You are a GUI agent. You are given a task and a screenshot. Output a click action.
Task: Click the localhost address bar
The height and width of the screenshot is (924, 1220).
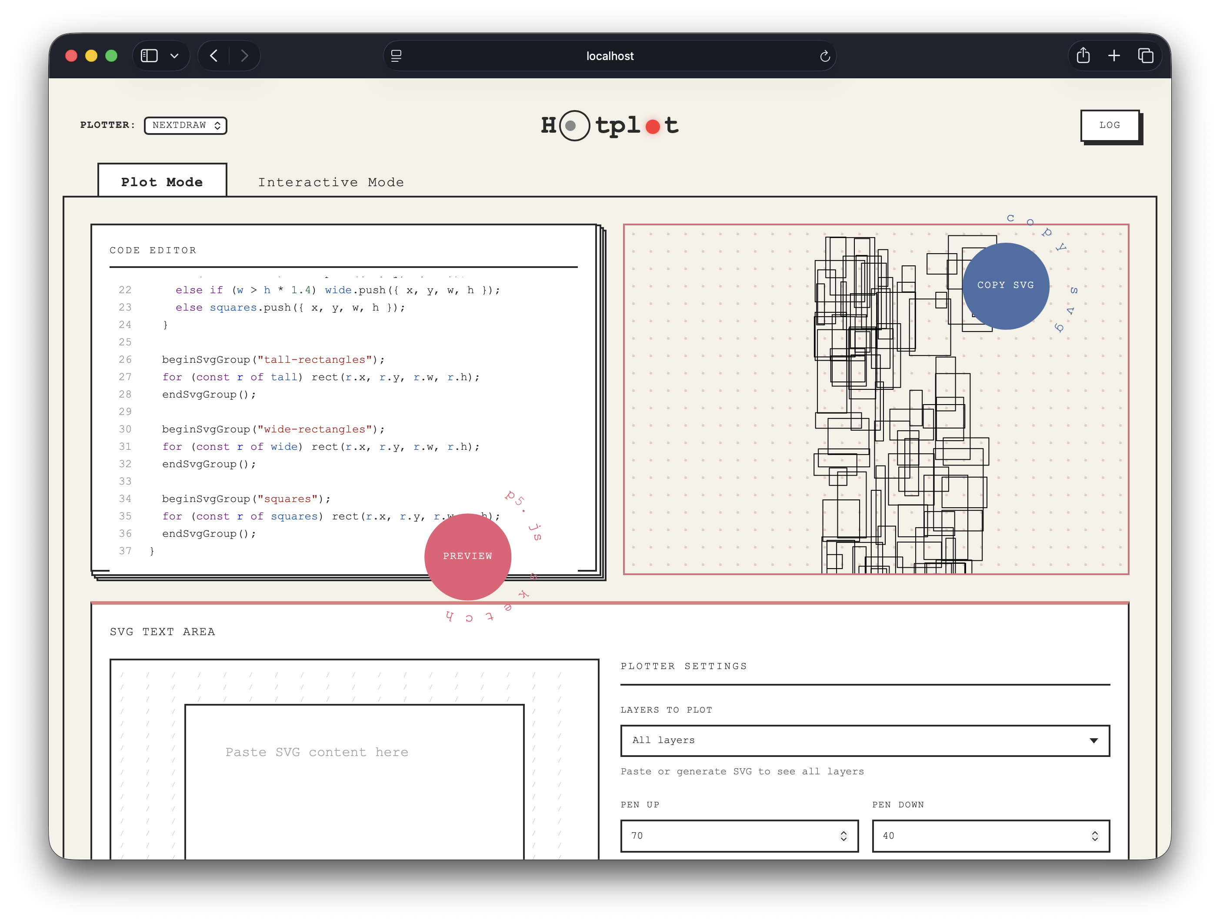coord(610,56)
